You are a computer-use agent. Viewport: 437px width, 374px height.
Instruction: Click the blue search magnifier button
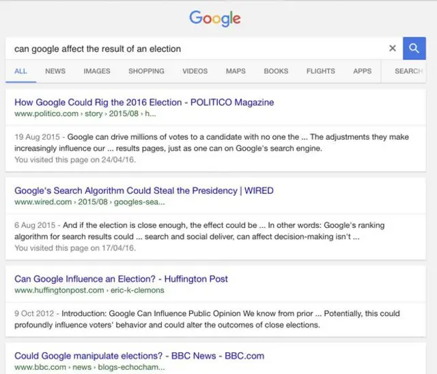click(x=414, y=48)
